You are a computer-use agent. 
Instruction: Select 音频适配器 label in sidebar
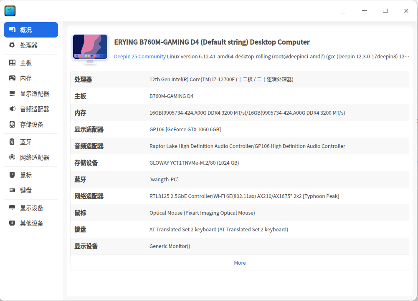pos(35,109)
